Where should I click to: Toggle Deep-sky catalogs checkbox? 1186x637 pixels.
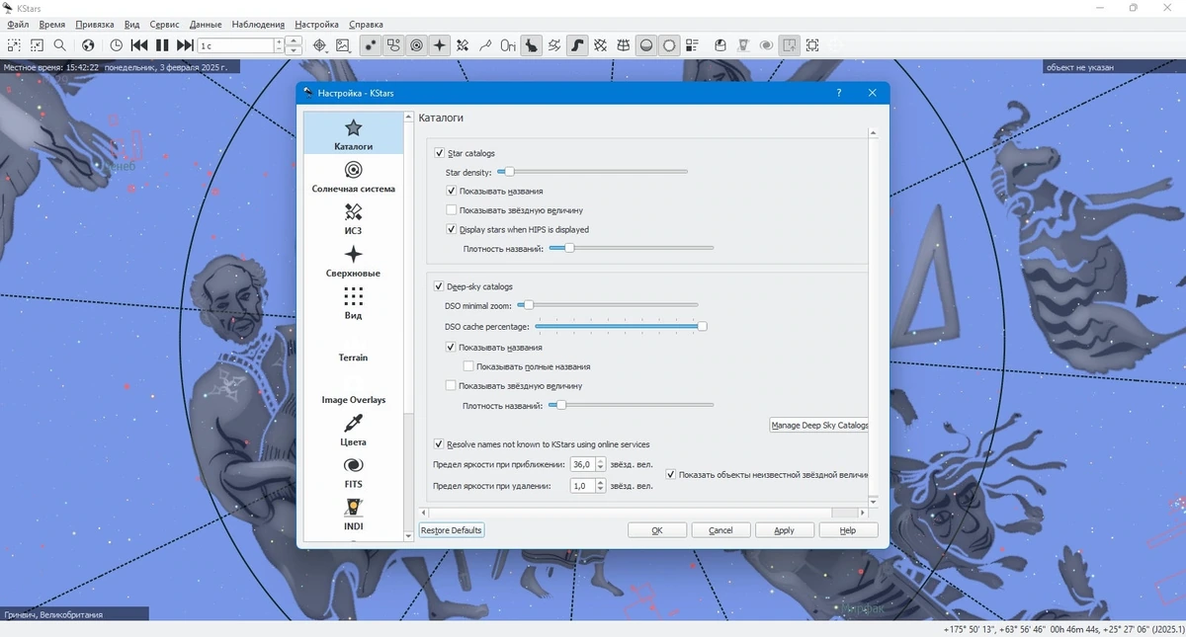point(440,286)
